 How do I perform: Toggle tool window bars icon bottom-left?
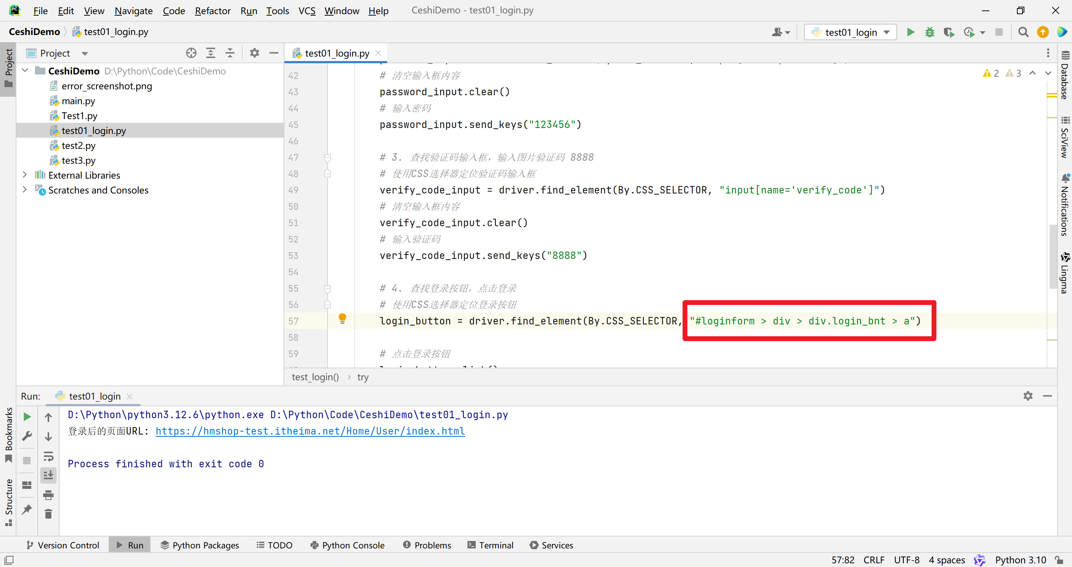tap(9, 560)
